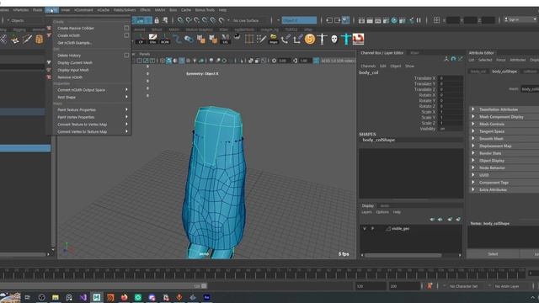The image size is (539, 303).
Task: Select Get nCloth Example menu item
Action: [75, 43]
